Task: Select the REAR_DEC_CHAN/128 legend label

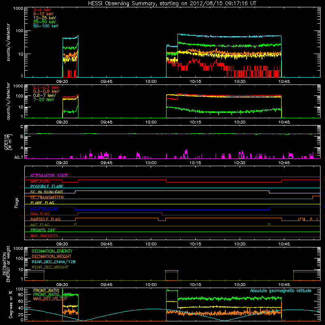Action: tap(54, 262)
